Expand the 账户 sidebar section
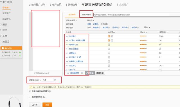Viewport: 180px width, 107px height. (x=1, y=30)
